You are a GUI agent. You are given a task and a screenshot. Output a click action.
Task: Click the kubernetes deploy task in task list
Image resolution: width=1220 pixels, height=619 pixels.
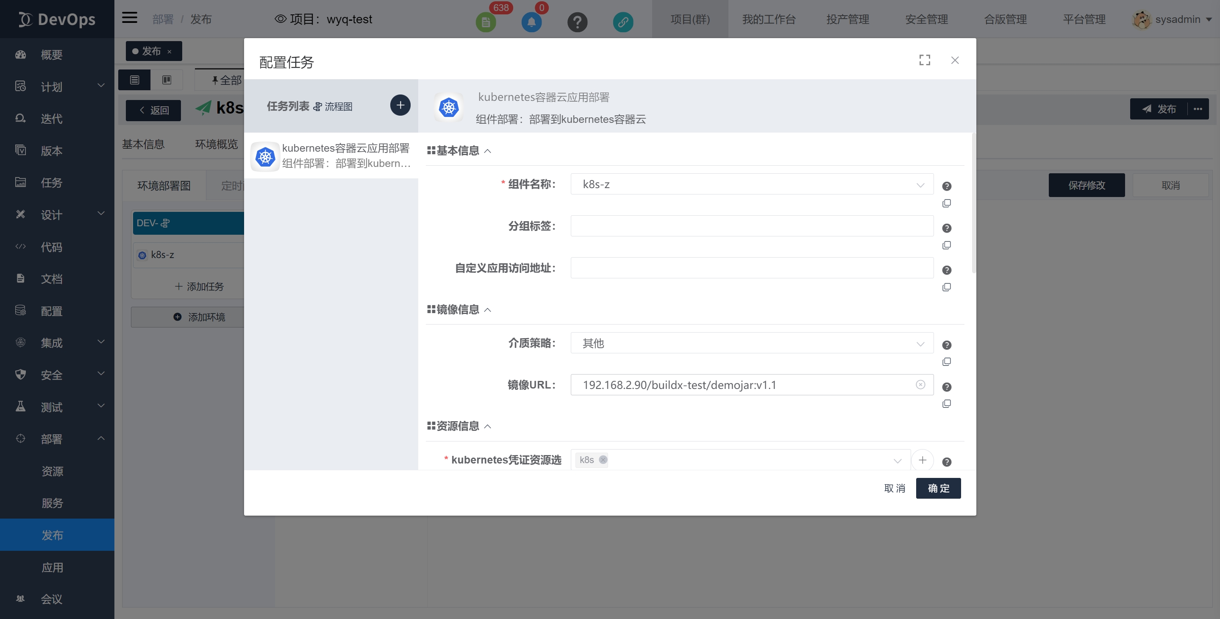coord(331,155)
